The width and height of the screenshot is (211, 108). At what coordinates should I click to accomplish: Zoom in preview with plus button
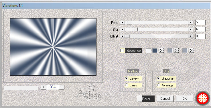click(x=44, y=87)
